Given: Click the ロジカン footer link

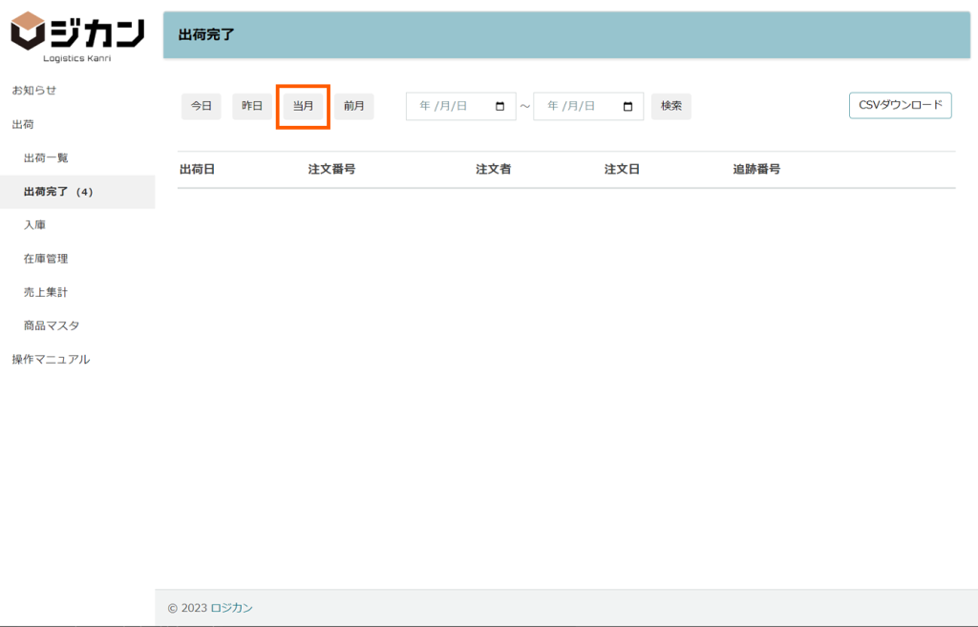Looking at the screenshot, I should coord(231,608).
